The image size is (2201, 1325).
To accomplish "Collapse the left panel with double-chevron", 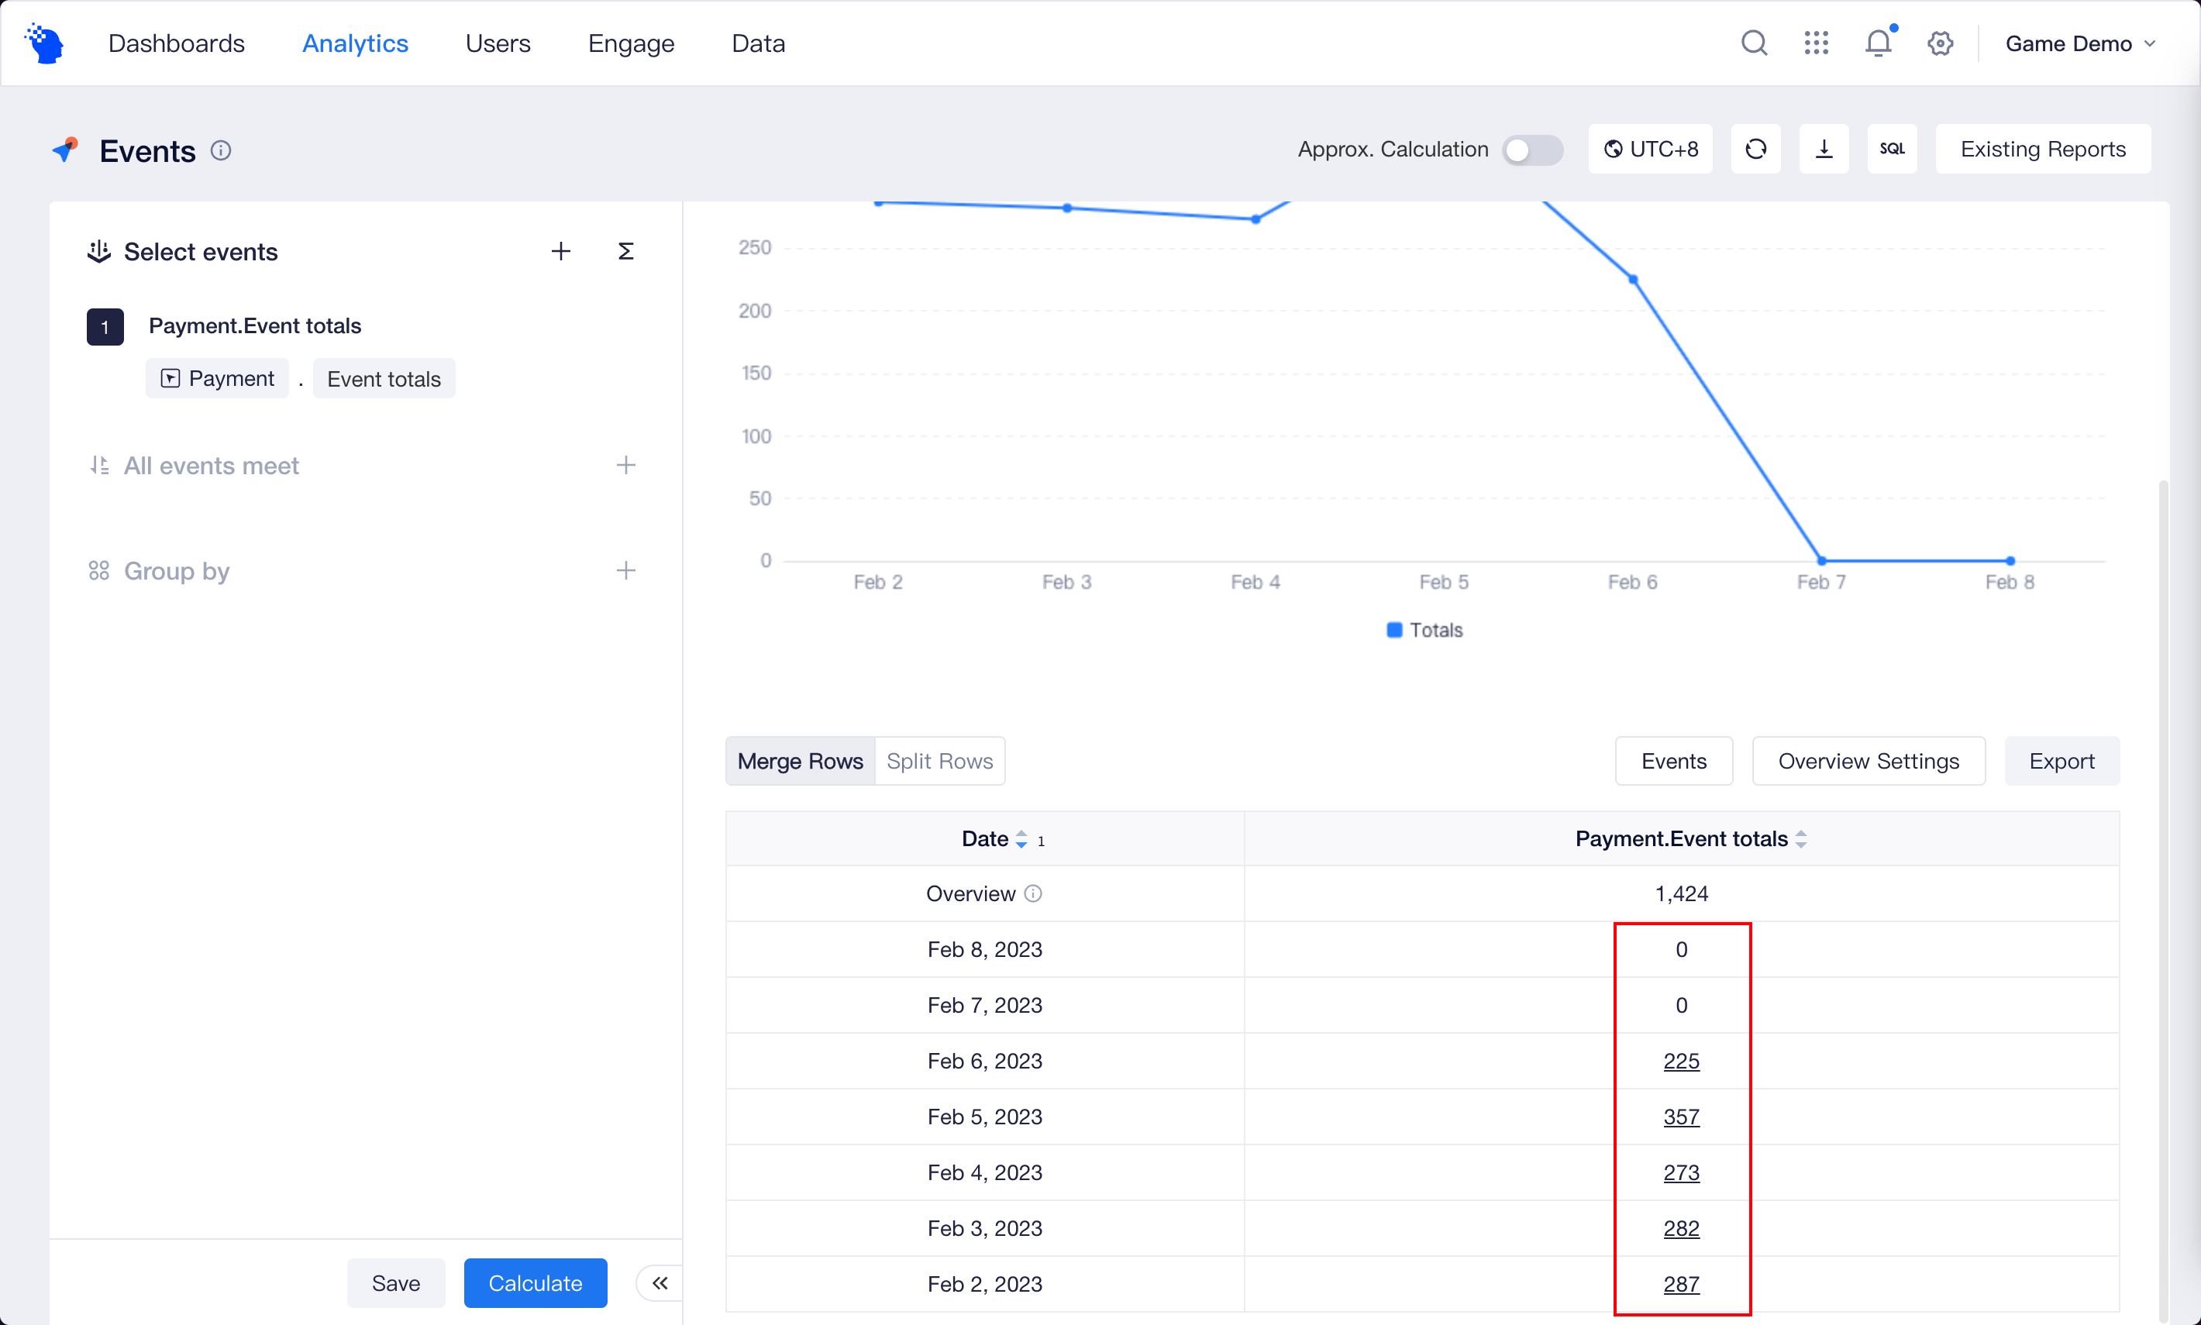I will (x=660, y=1283).
